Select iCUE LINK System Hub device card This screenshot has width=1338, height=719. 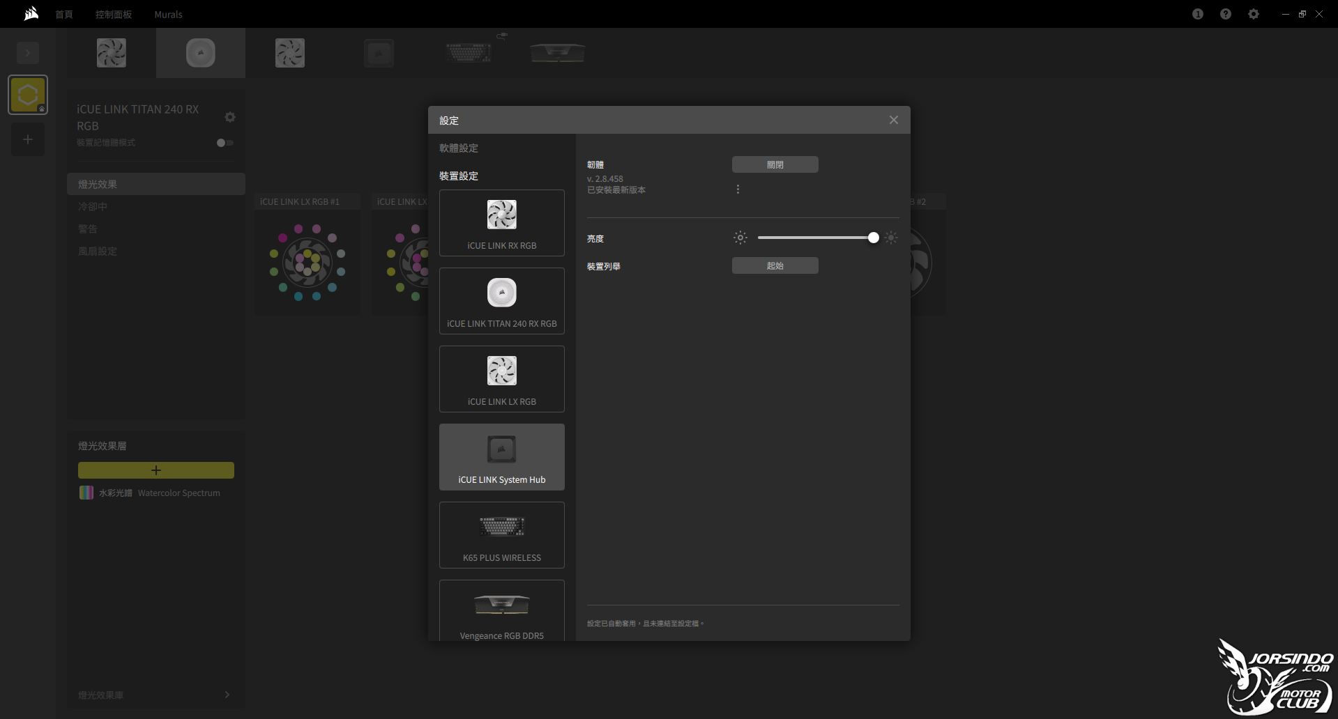coord(502,457)
